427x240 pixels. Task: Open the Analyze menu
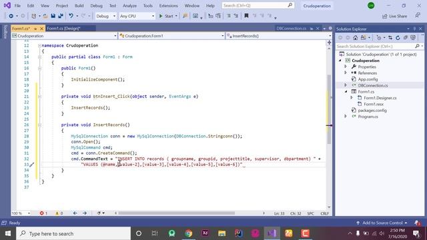pos(129,6)
